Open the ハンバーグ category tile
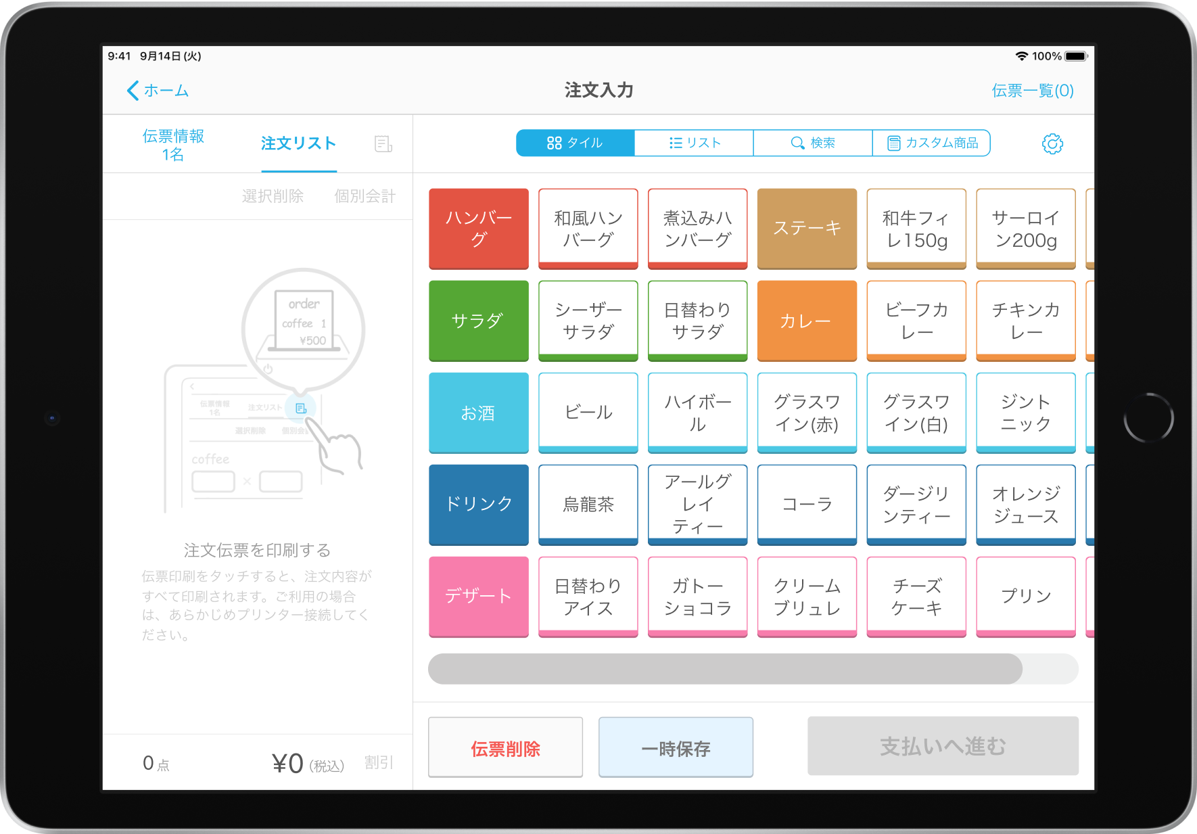 478,229
